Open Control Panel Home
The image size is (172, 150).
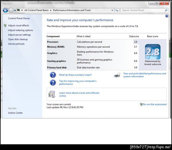[x=19, y=18]
